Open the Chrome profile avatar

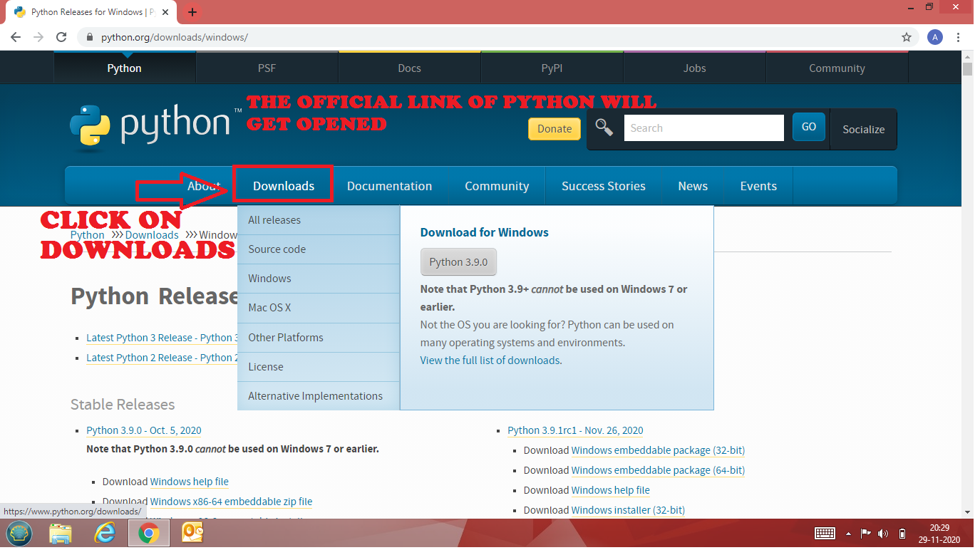point(934,37)
